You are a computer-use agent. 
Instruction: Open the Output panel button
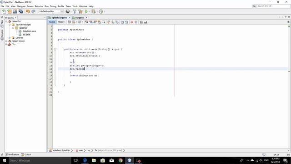coord(26,154)
